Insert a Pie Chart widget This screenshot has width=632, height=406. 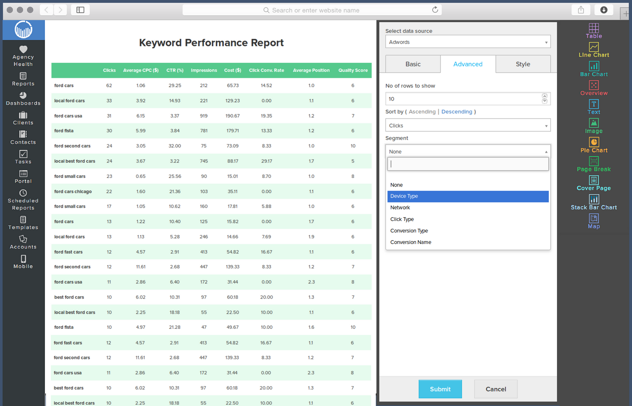pos(593,145)
